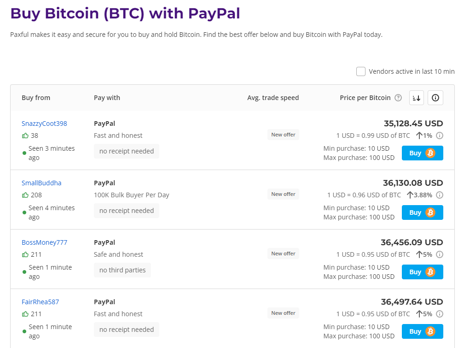Click info icon beside 3.88% markup
The image size is (464, 348).
click(x=440, y=195)
